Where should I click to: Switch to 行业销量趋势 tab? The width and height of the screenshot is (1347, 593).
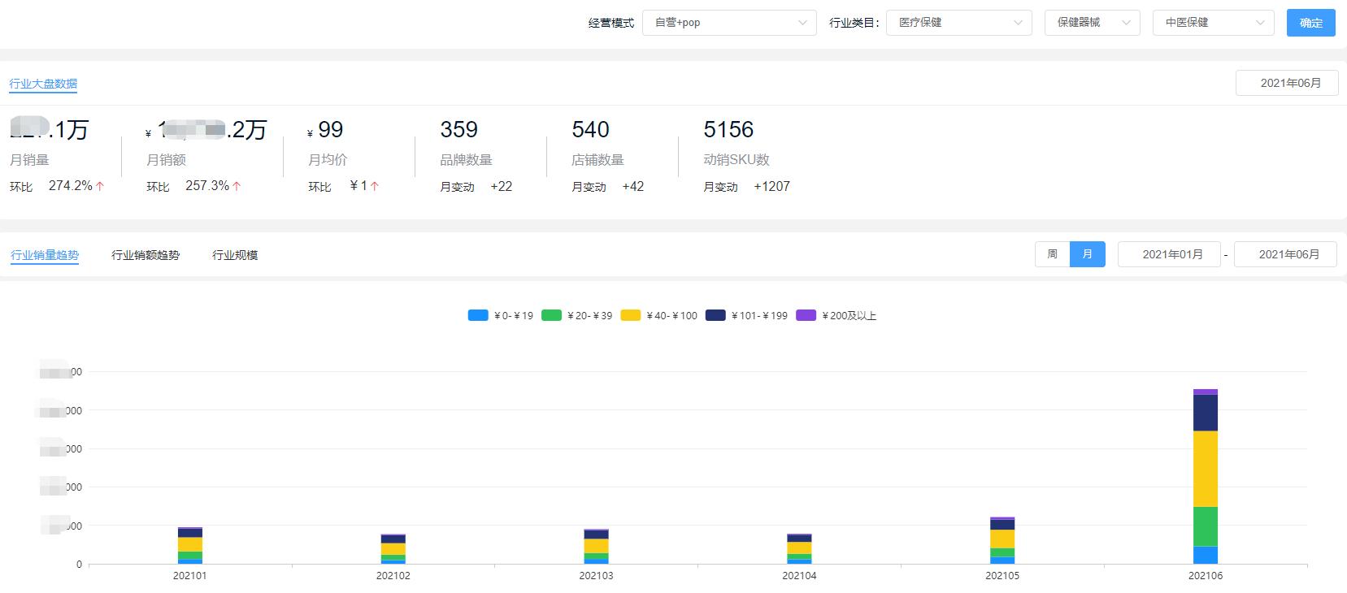(x=45, y=255)
